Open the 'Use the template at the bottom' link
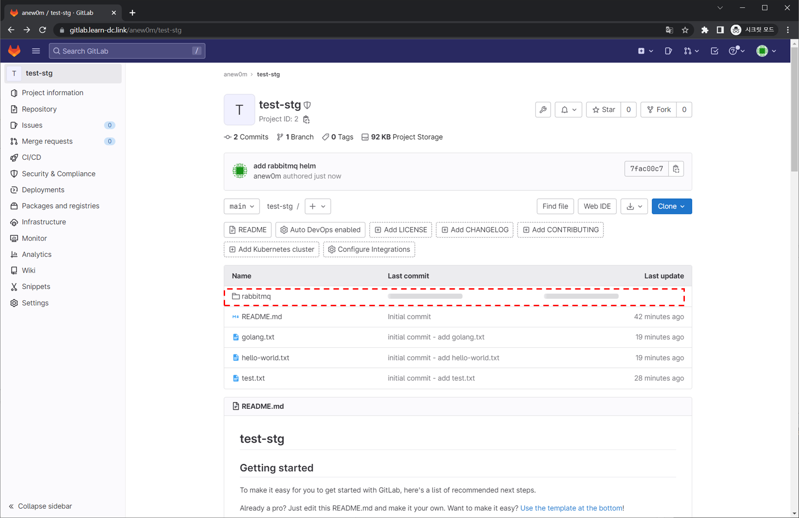This screenshot has height=518, width=799. click(571, 508)
